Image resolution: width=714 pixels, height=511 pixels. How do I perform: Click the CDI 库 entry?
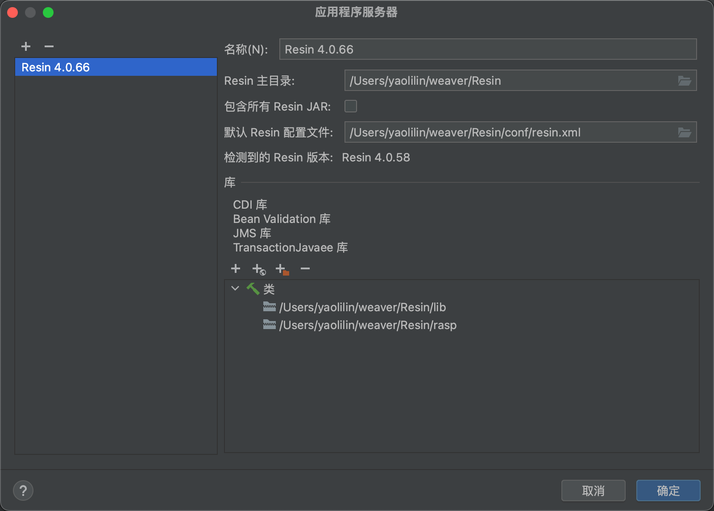[x=250, y=205]
